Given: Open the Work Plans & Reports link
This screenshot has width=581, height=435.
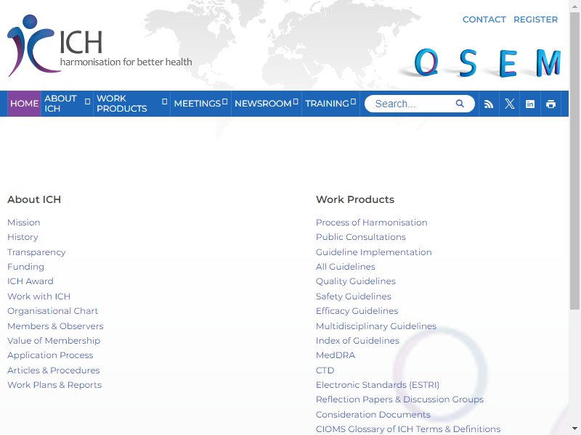Looking at the screenshot, I should pyautogui.click(x=54, y=385).
